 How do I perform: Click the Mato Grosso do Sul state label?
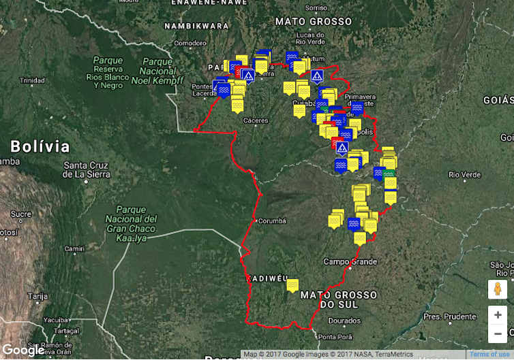point(338,299)
